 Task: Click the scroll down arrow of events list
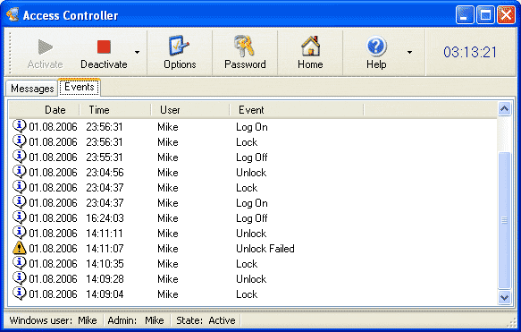(504, 297)
